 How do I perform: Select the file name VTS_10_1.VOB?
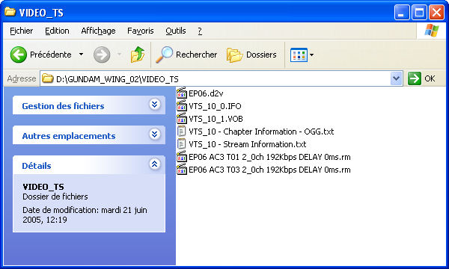pyautogui.click(x=216, y=119)
